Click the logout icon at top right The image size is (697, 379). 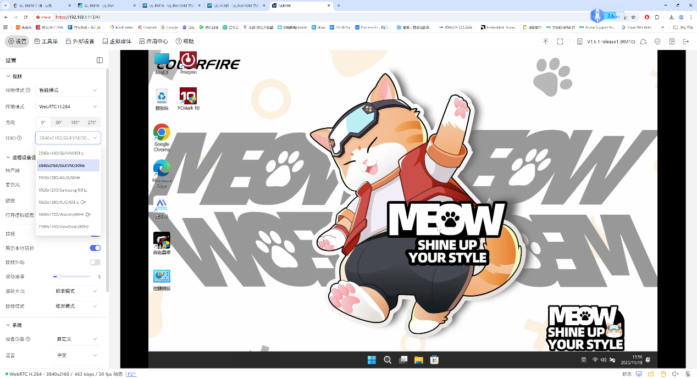[x=685, y=42]
